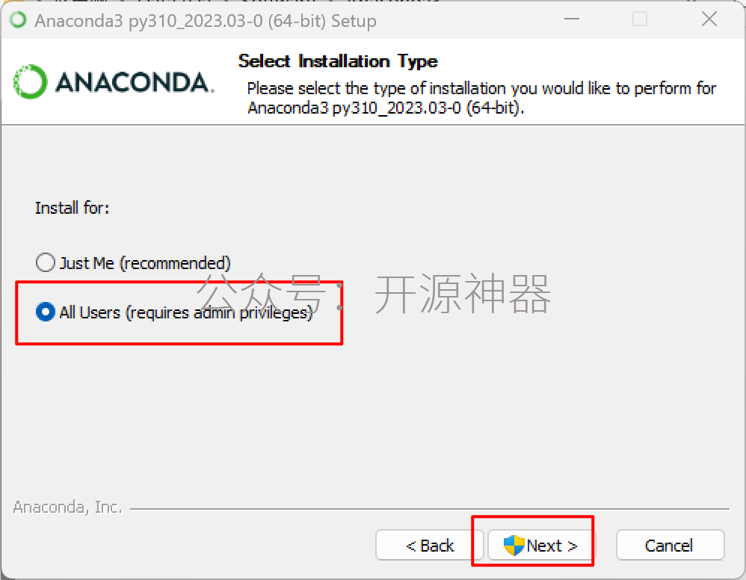746x580 pixels.
Task: Click the installation description text
Action: pos(481,98)
